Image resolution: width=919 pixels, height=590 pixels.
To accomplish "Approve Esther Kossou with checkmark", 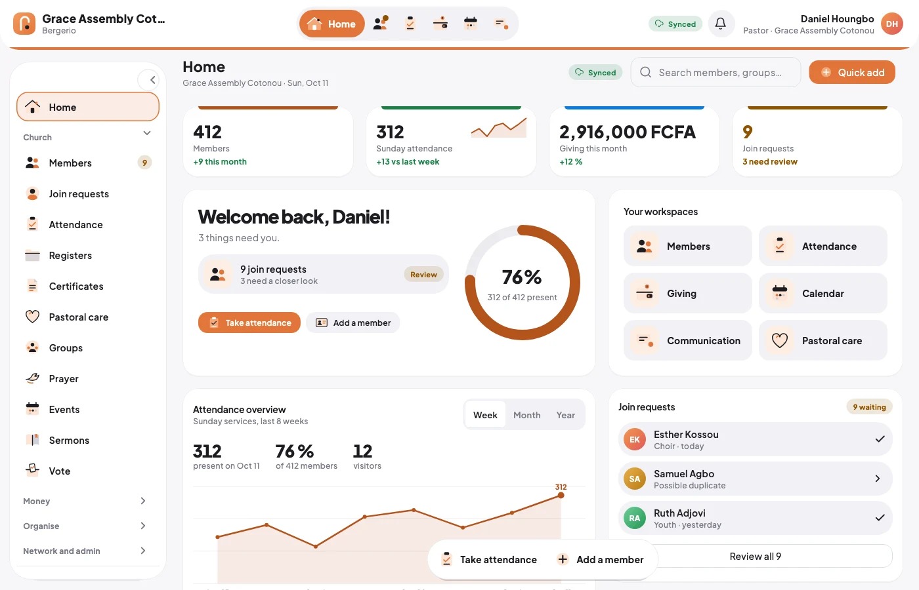I will click(880, 439).
